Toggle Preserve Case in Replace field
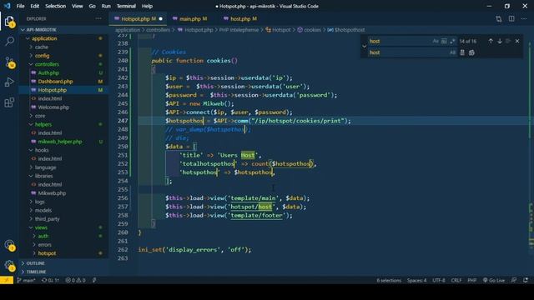 [452, 52]
